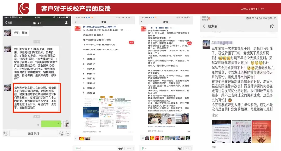Open emoji picker in 7月31日 comment bar
This screenshot has height=151, width=281.
click(121, 148)
